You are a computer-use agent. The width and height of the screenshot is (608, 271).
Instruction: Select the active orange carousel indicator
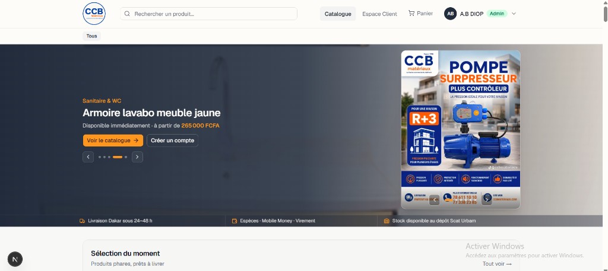click(x=118, y=157)
